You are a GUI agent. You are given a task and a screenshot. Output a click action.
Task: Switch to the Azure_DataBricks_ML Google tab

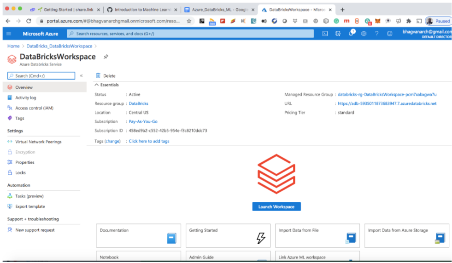(220, 10)
